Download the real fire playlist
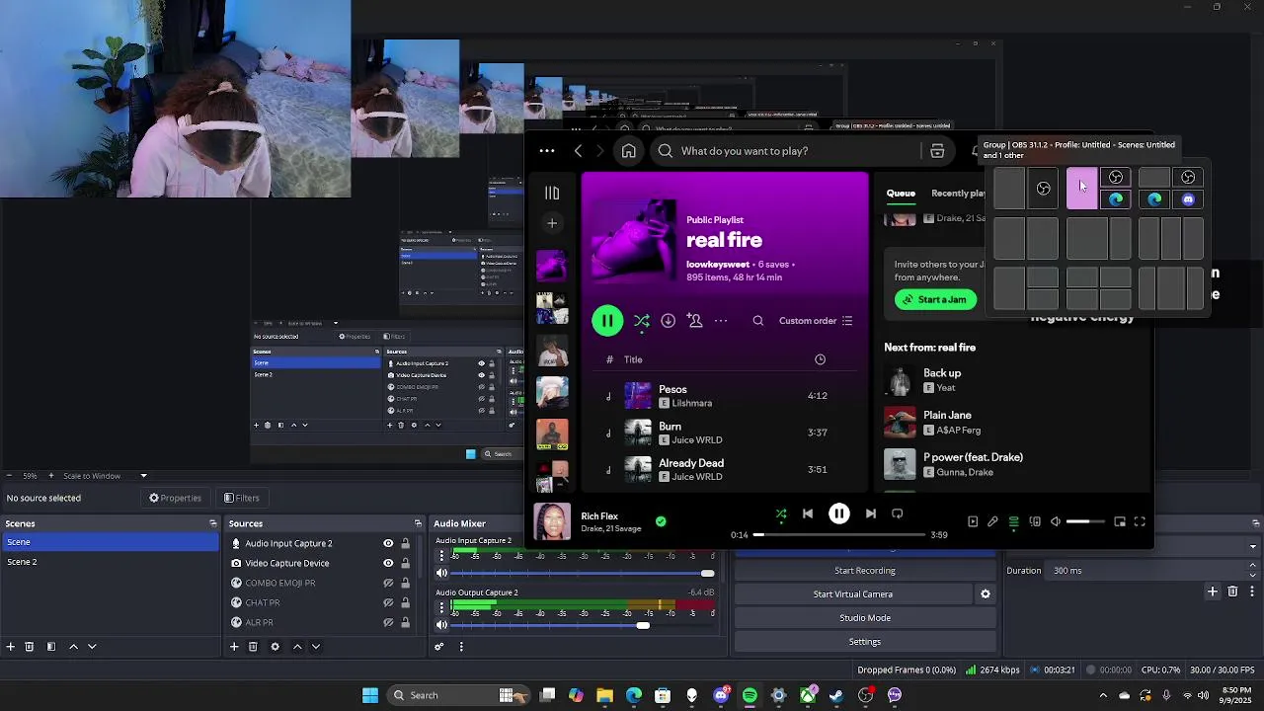Screen dimensions: 1264x711 (668, 321)
